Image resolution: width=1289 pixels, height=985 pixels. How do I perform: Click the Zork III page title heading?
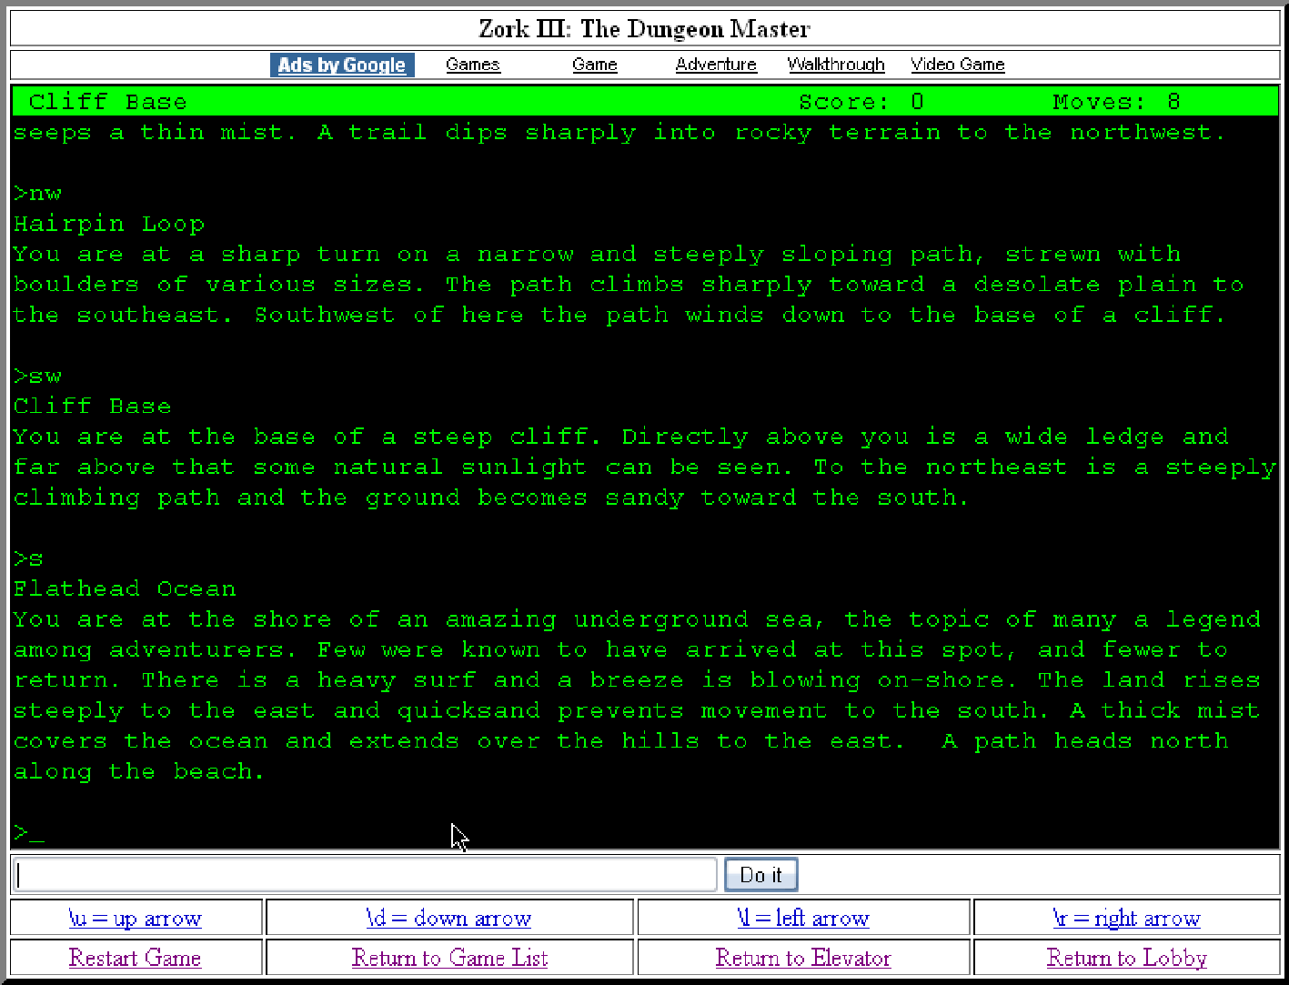pyautogui.click(x=644, y=29)
